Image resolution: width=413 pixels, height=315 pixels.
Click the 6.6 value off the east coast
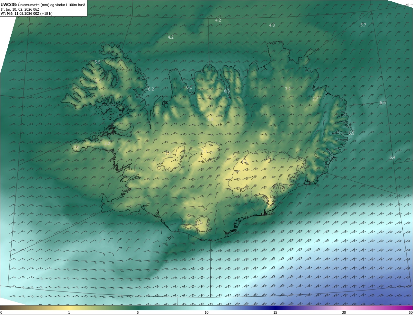coord(383,103)
